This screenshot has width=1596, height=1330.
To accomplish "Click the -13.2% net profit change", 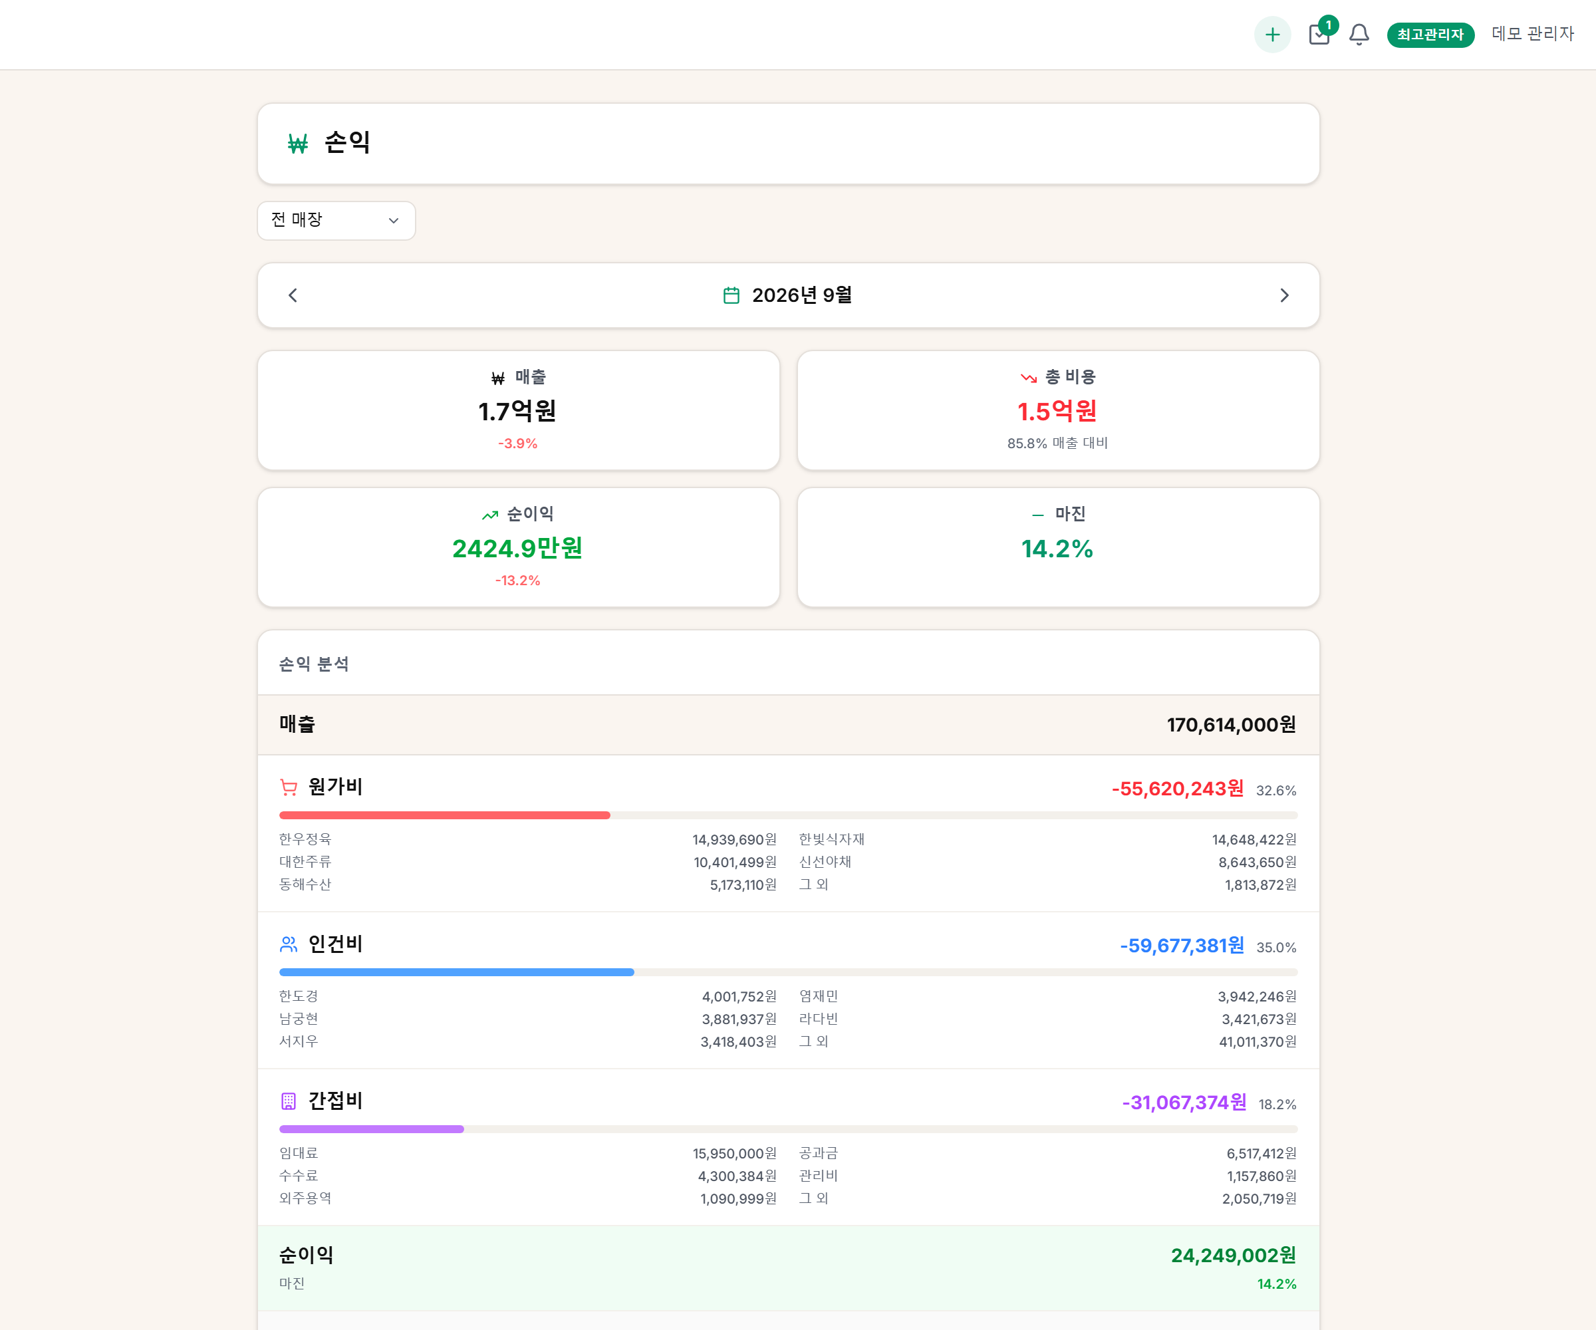I will click(x=517, y=581).
